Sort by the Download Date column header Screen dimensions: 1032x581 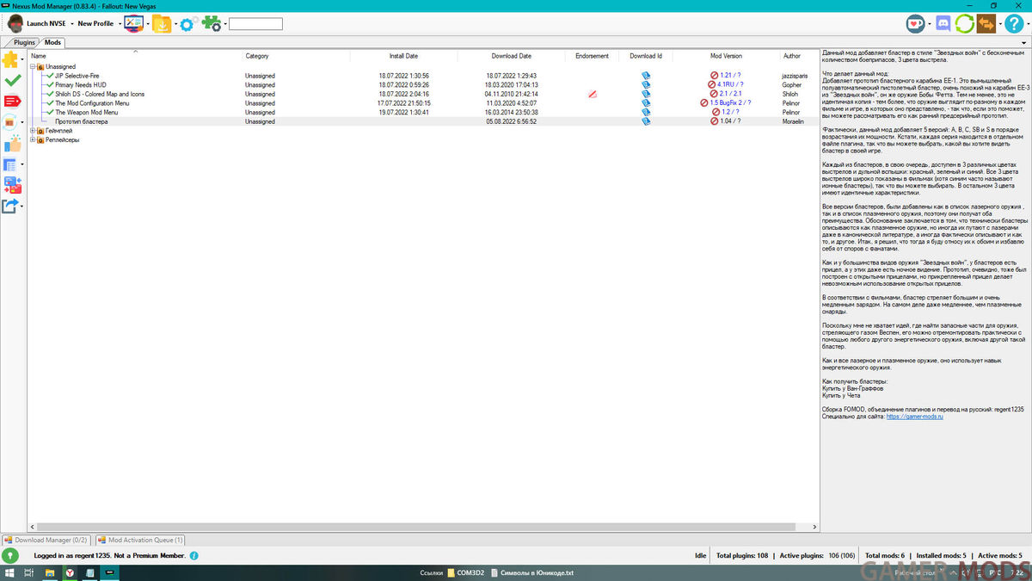(x=511, y=56)
